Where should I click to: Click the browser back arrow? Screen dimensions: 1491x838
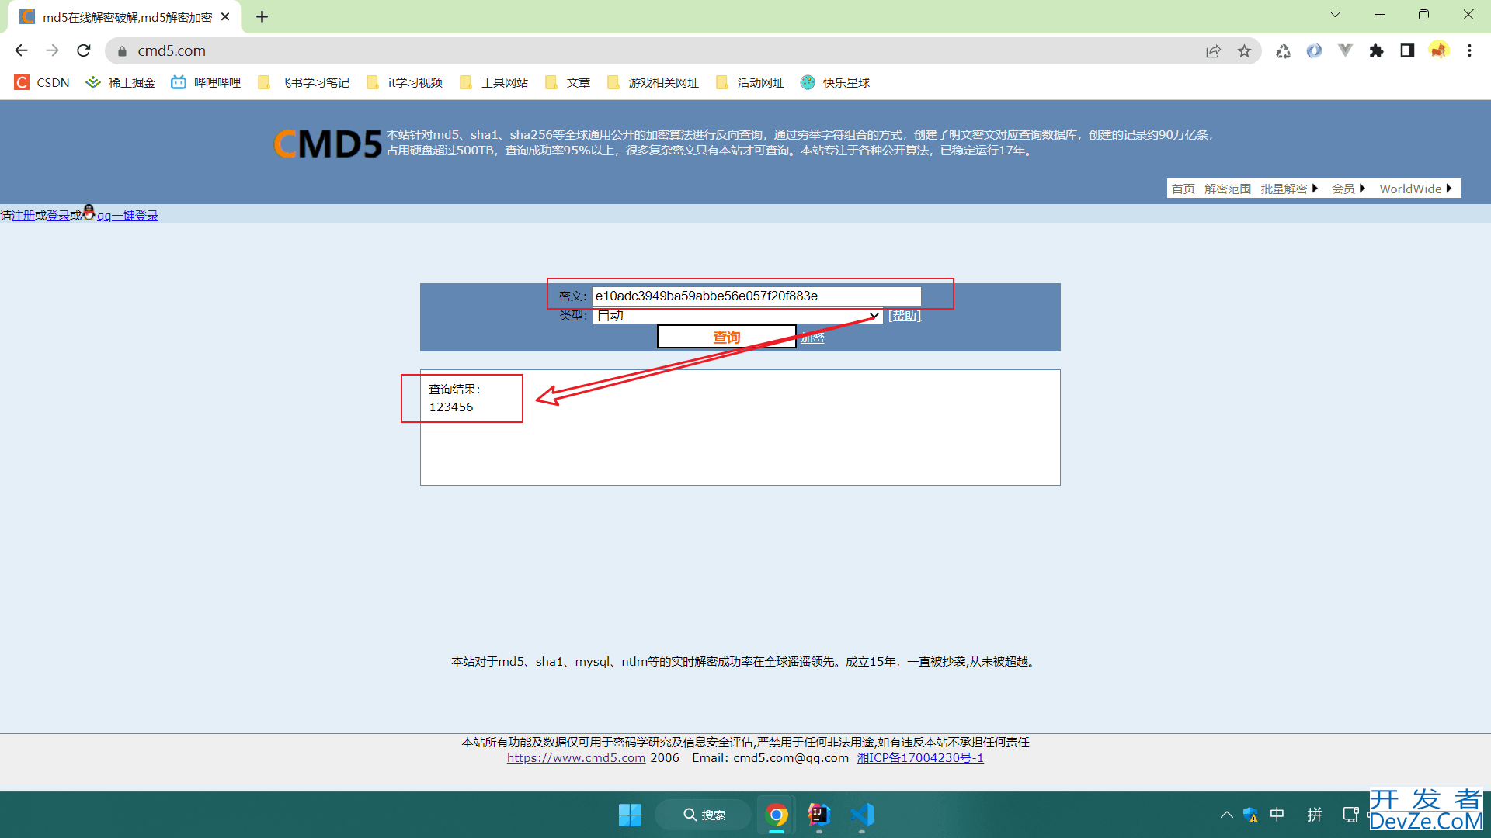(x=21, y=50)
